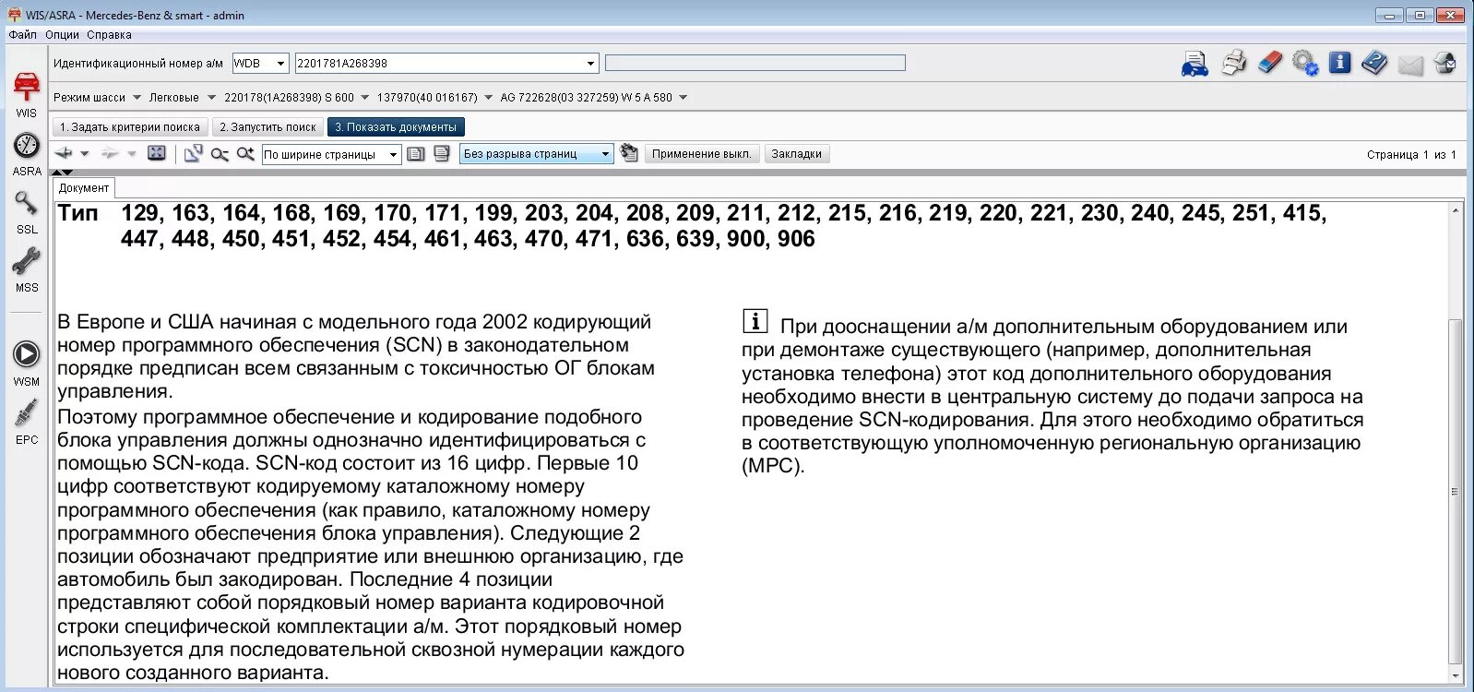
Task: Collapse panel with the small up/down arrows
Action: [62, 172]
